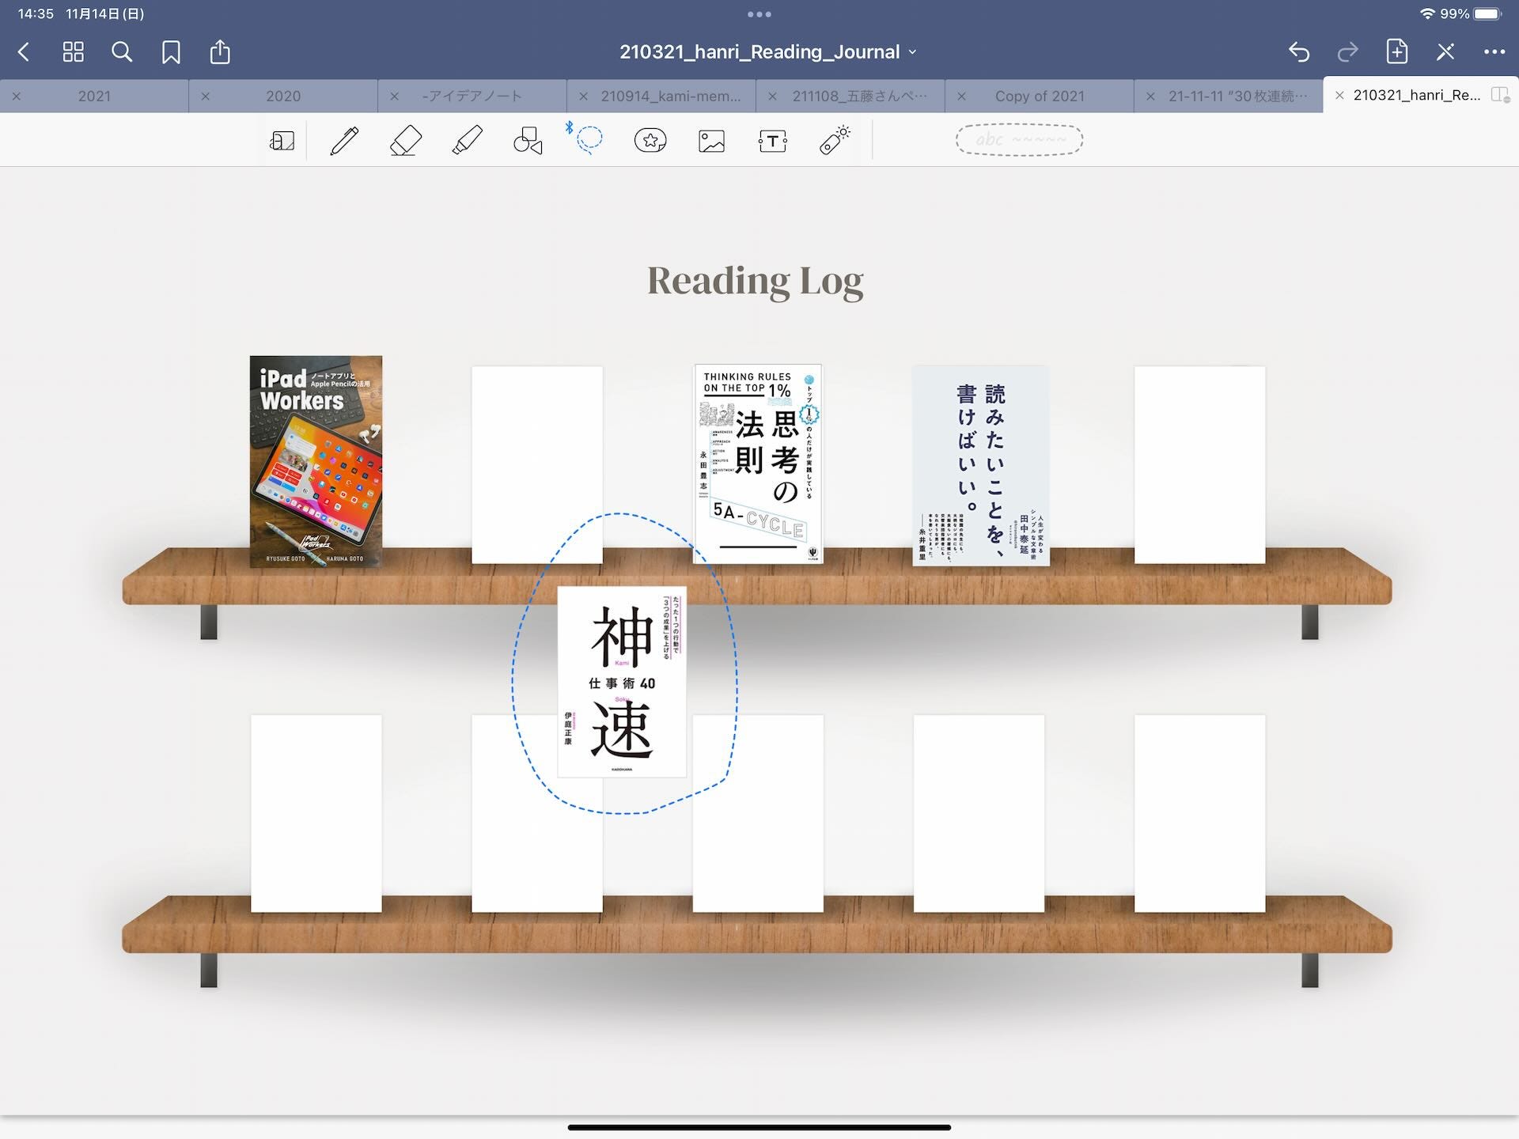Toggle the read-only editing mode icon
Viewport: 1519px width, 1139px height.
1445,52
